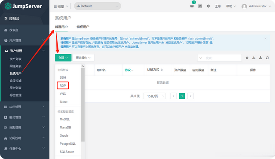
Task: Open the 工单 tickets link
Action: (218, 6)
